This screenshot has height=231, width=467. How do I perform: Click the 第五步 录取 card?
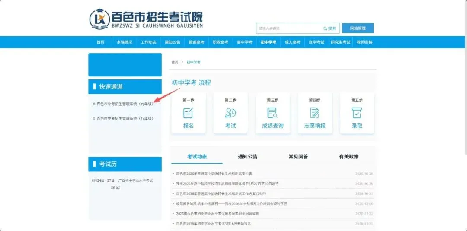tap(357, 113)
